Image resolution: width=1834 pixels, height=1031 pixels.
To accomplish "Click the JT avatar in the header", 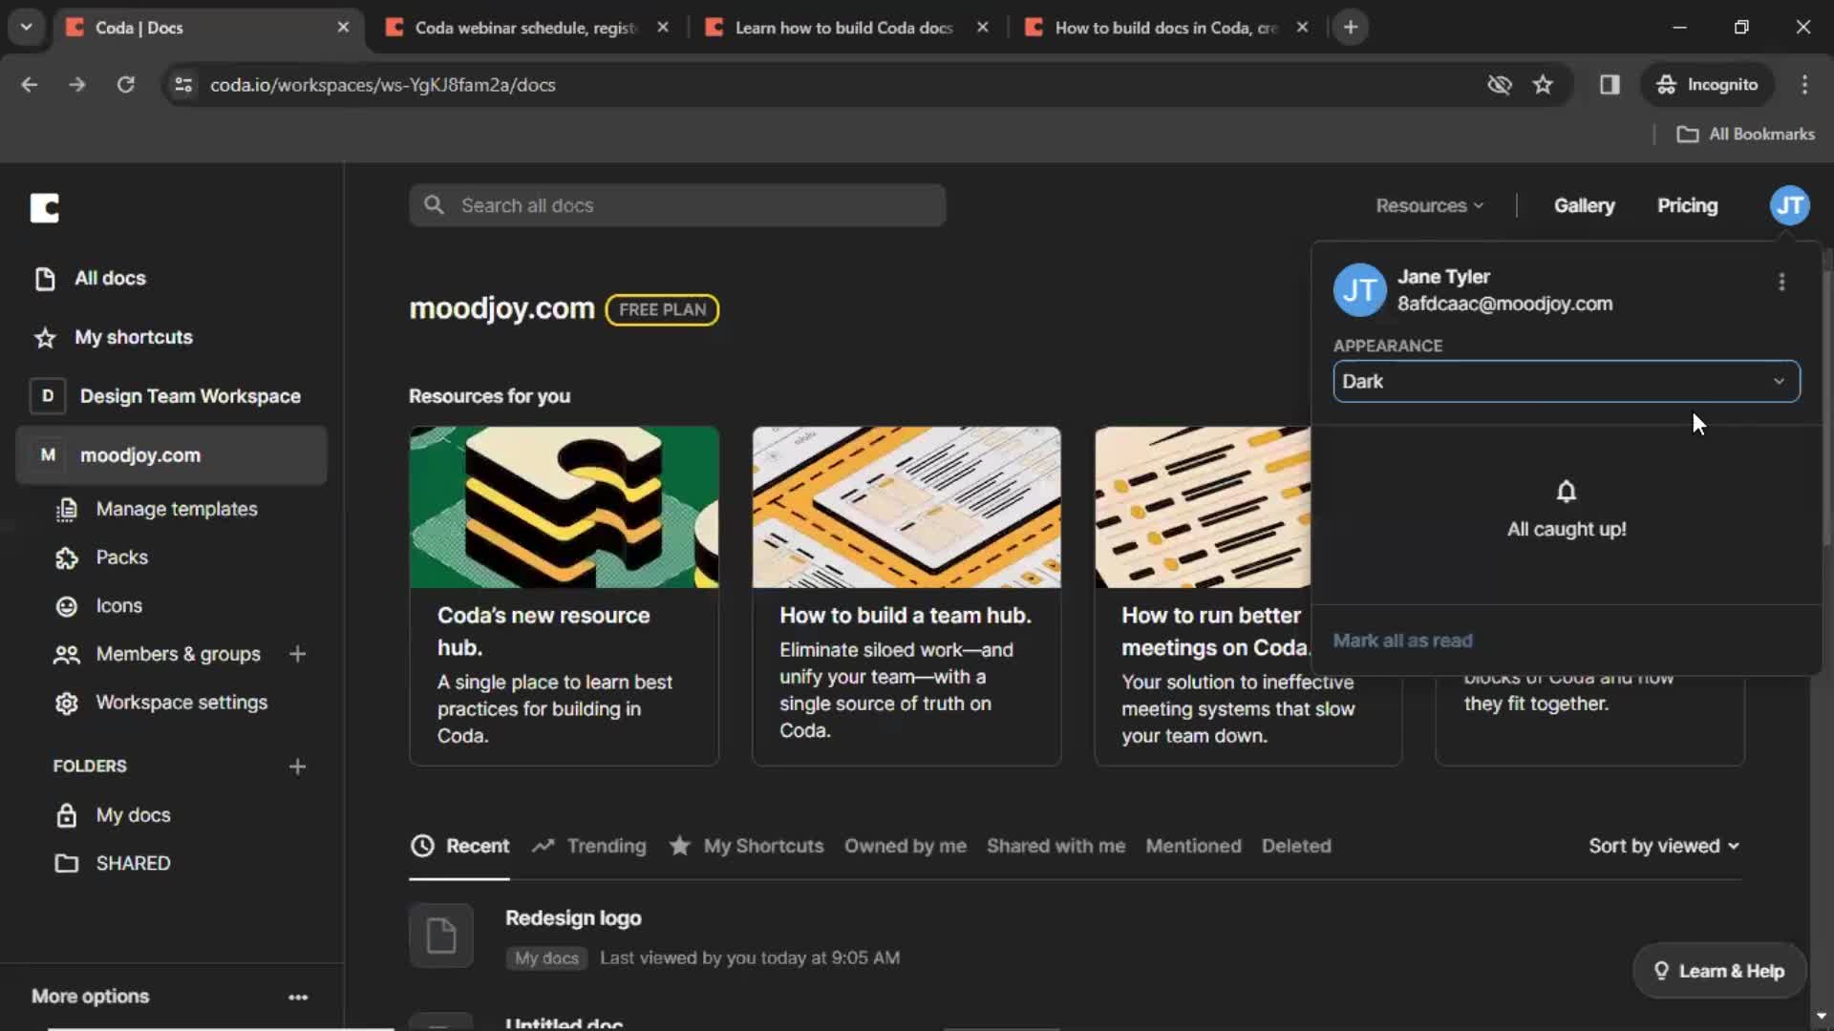I will tap(1789, 205).
